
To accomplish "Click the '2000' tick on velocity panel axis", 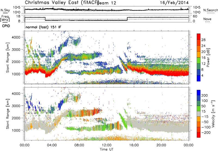I will pyautogui.click(x=16, y=118).
